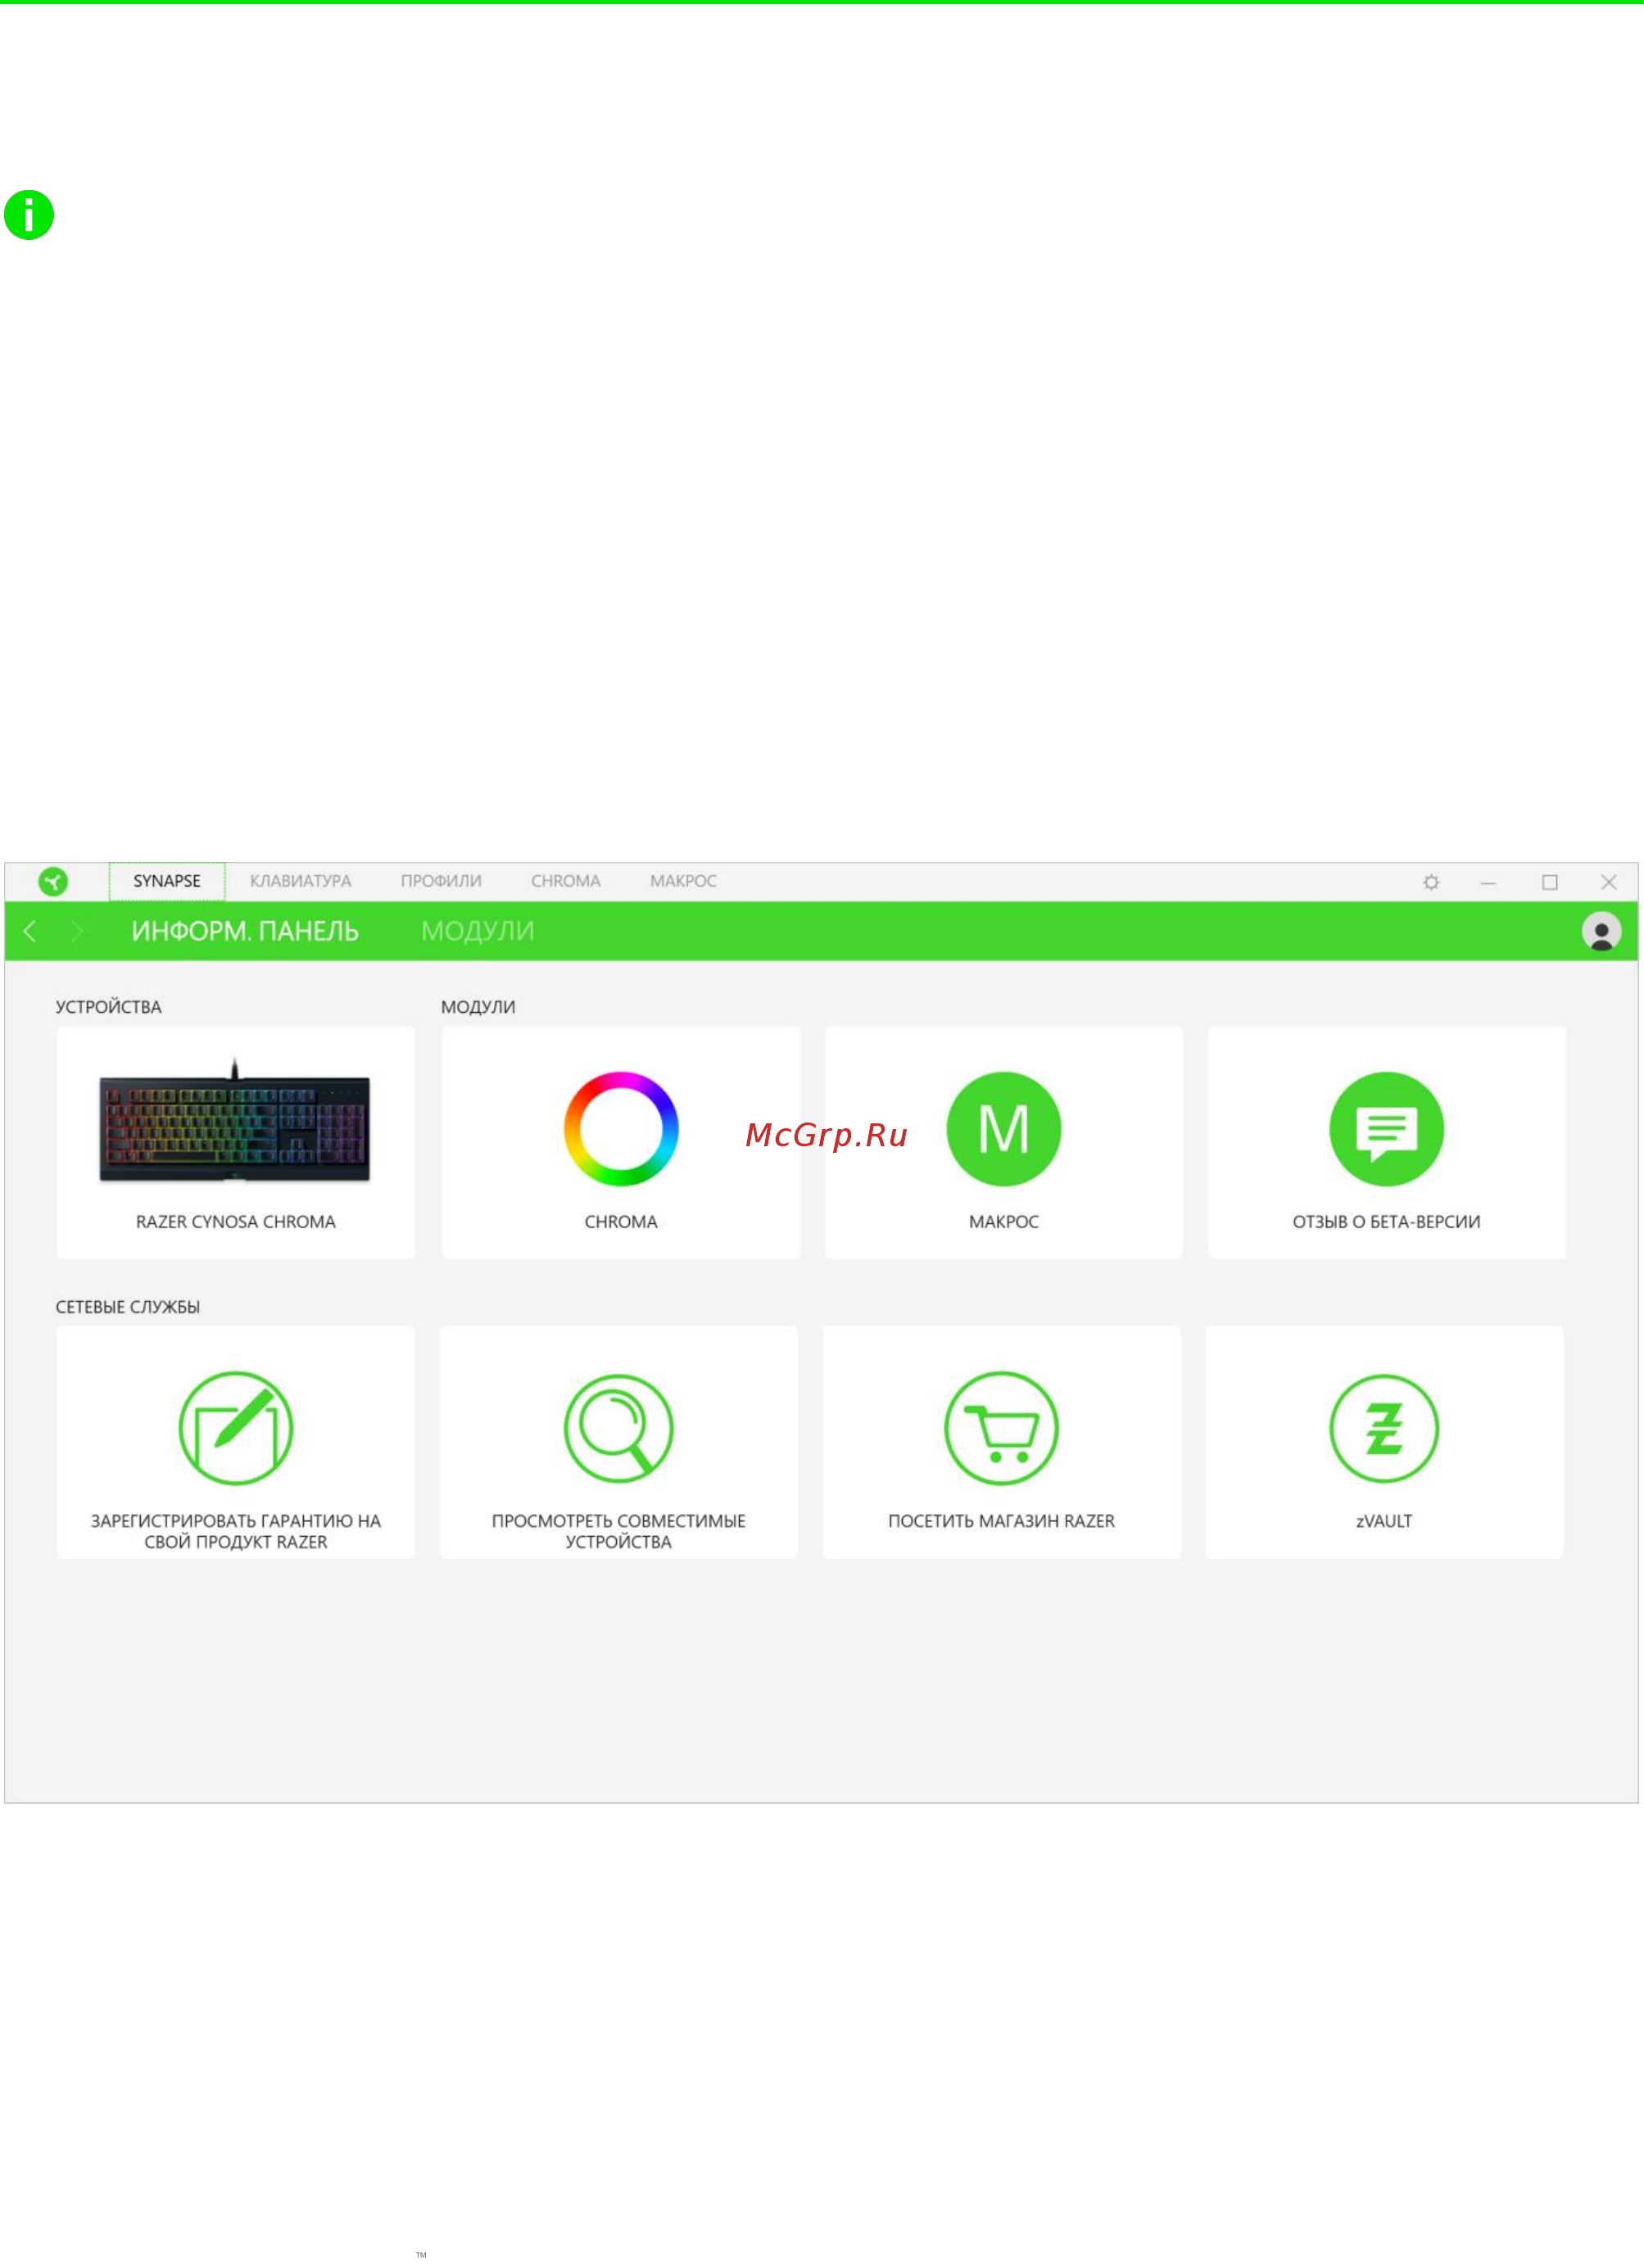Viewport: 1644px width, 2268px height.
Task: Open the Профили tab
Action: [442, 881]
